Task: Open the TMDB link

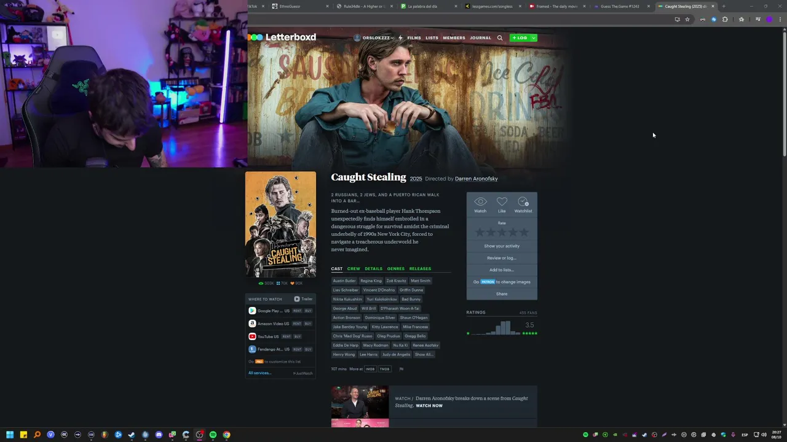Action: pyautogui.click(x=384, y=369)
